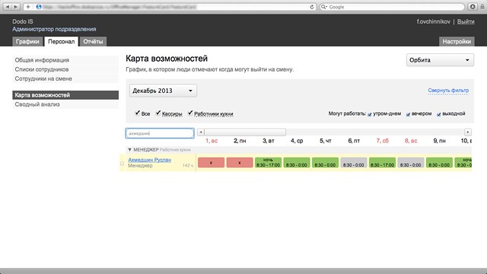This screenshot has height=274, width=487.
Task: Click the green 8:30-0:00 cell under 4, ср
Action: tap(297, 162)
